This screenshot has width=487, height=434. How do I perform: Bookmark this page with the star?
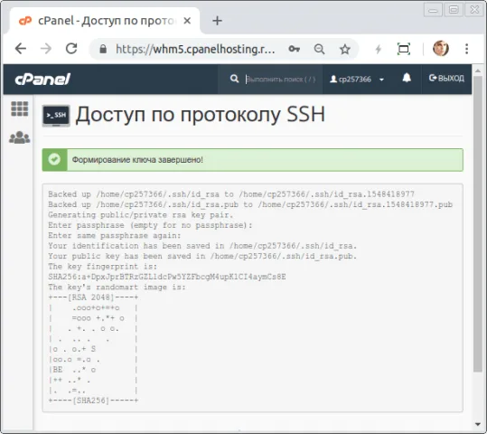[x=345, y=49]
